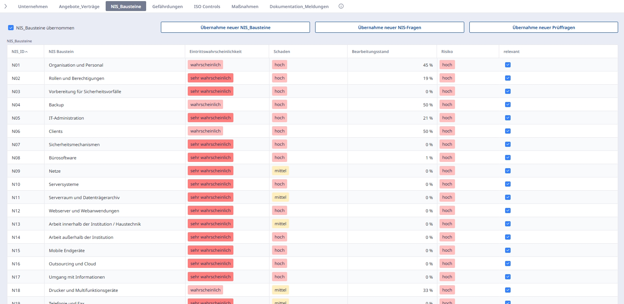Viewport: 624px width, 304px height.
Task: Expand the sidebar with the chevron arrow
Action: pos(6,6)
